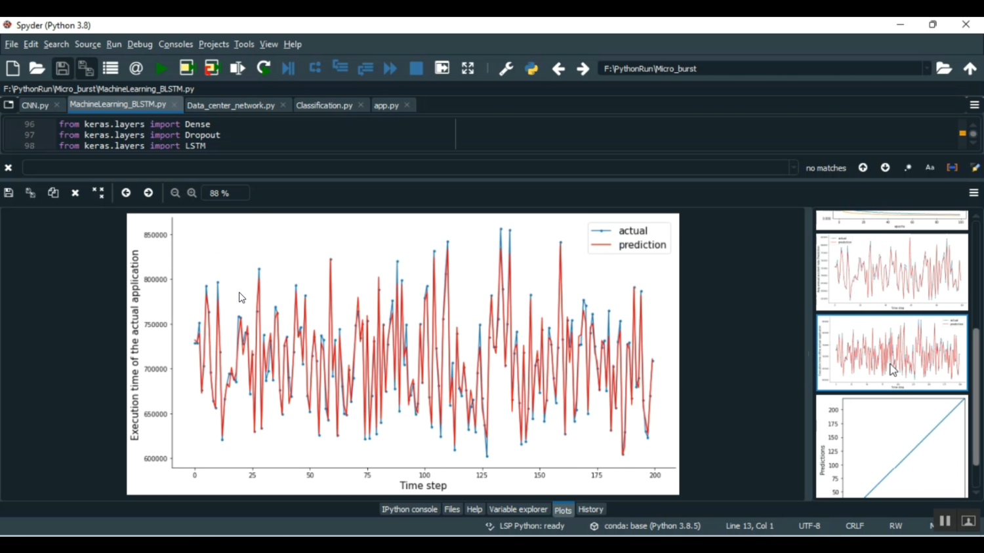Image resolution: width=984 pixels, height=553 pixels.
Task: Remove all plots from the pane
Action: coord(98,193)
